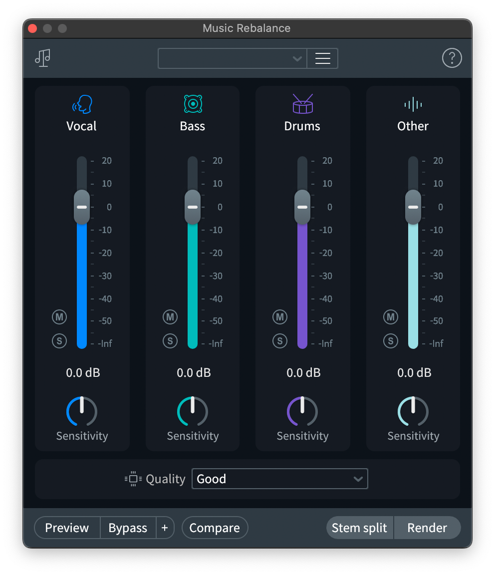
Task: Mute the Other stem
Action: (x=391, y=316)
